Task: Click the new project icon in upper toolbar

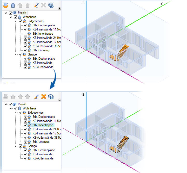Action: coord(6,5)
